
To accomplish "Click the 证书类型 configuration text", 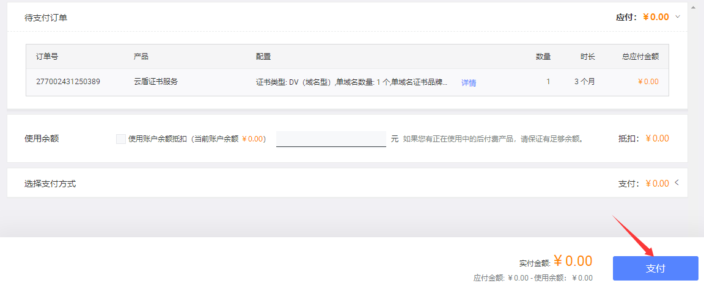I will (351, 82).
